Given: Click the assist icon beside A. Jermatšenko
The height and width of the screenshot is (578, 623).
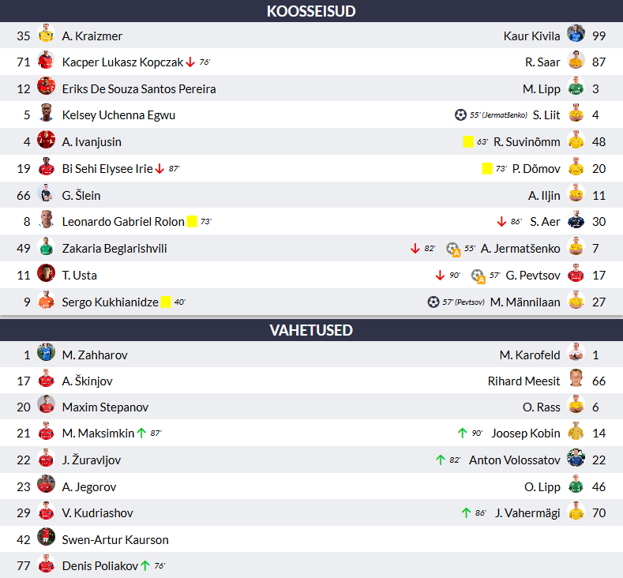Looking at the screenshot, I should (453, 249).
